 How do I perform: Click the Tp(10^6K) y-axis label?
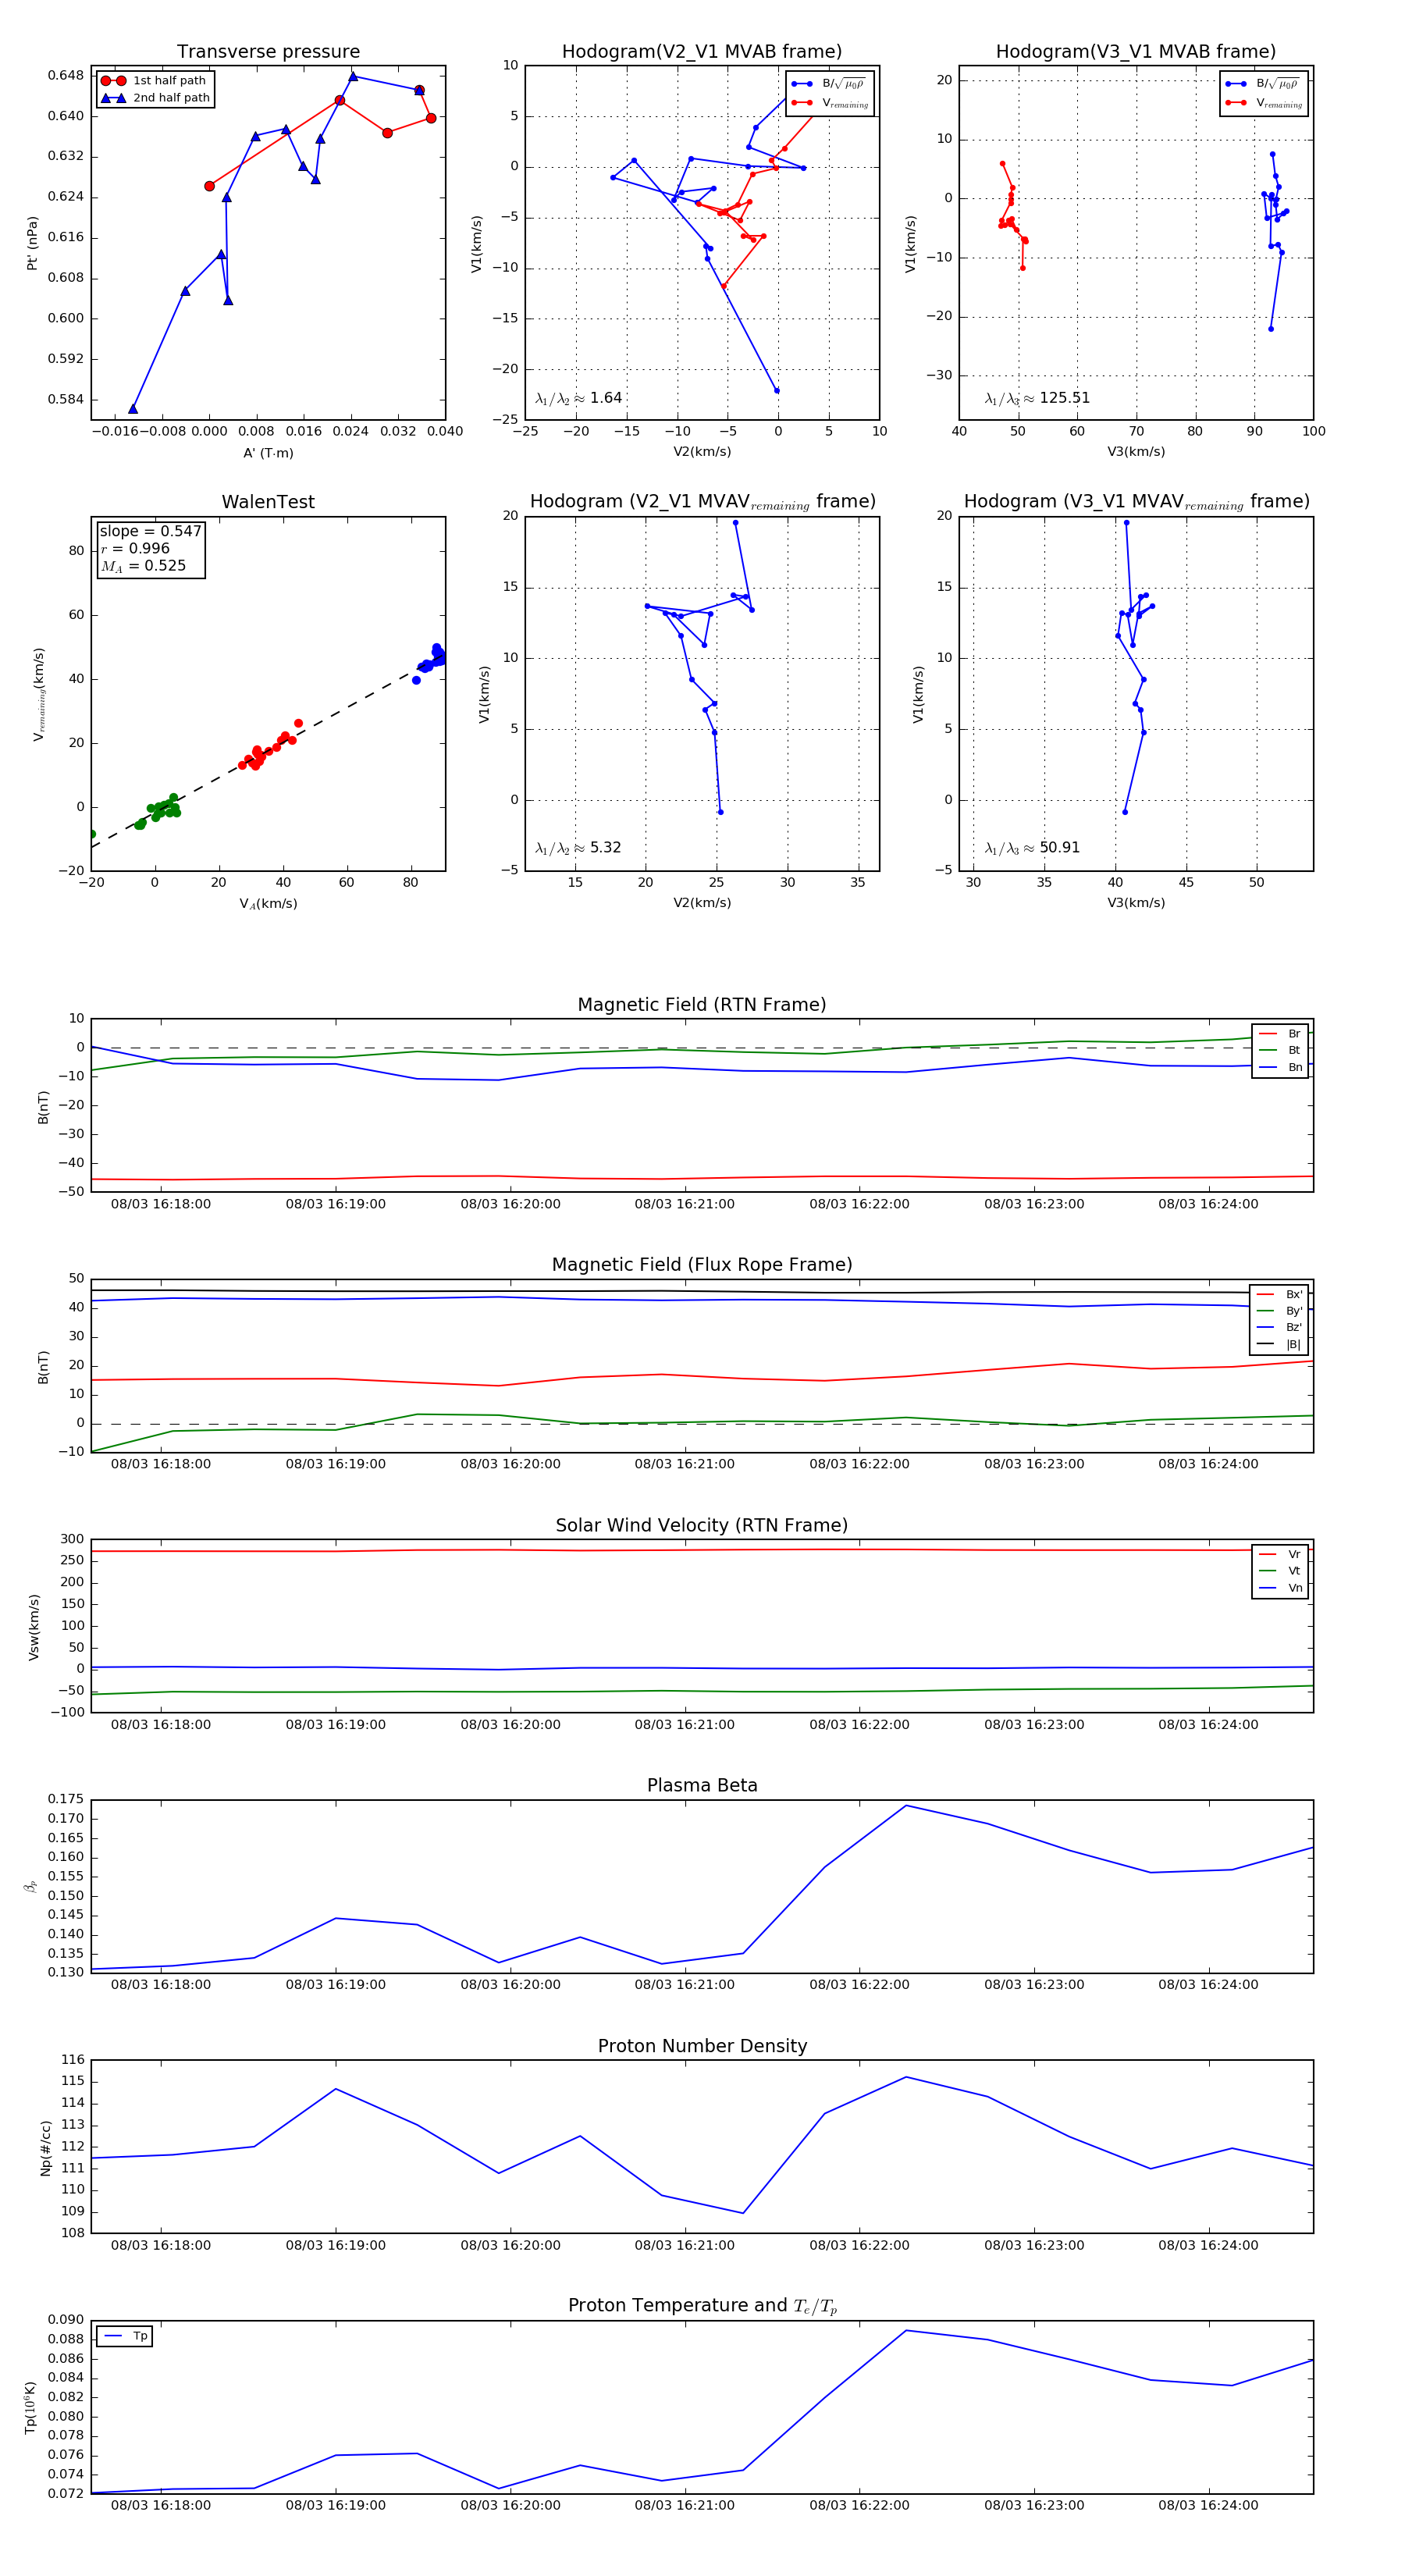click(32, 2408)
